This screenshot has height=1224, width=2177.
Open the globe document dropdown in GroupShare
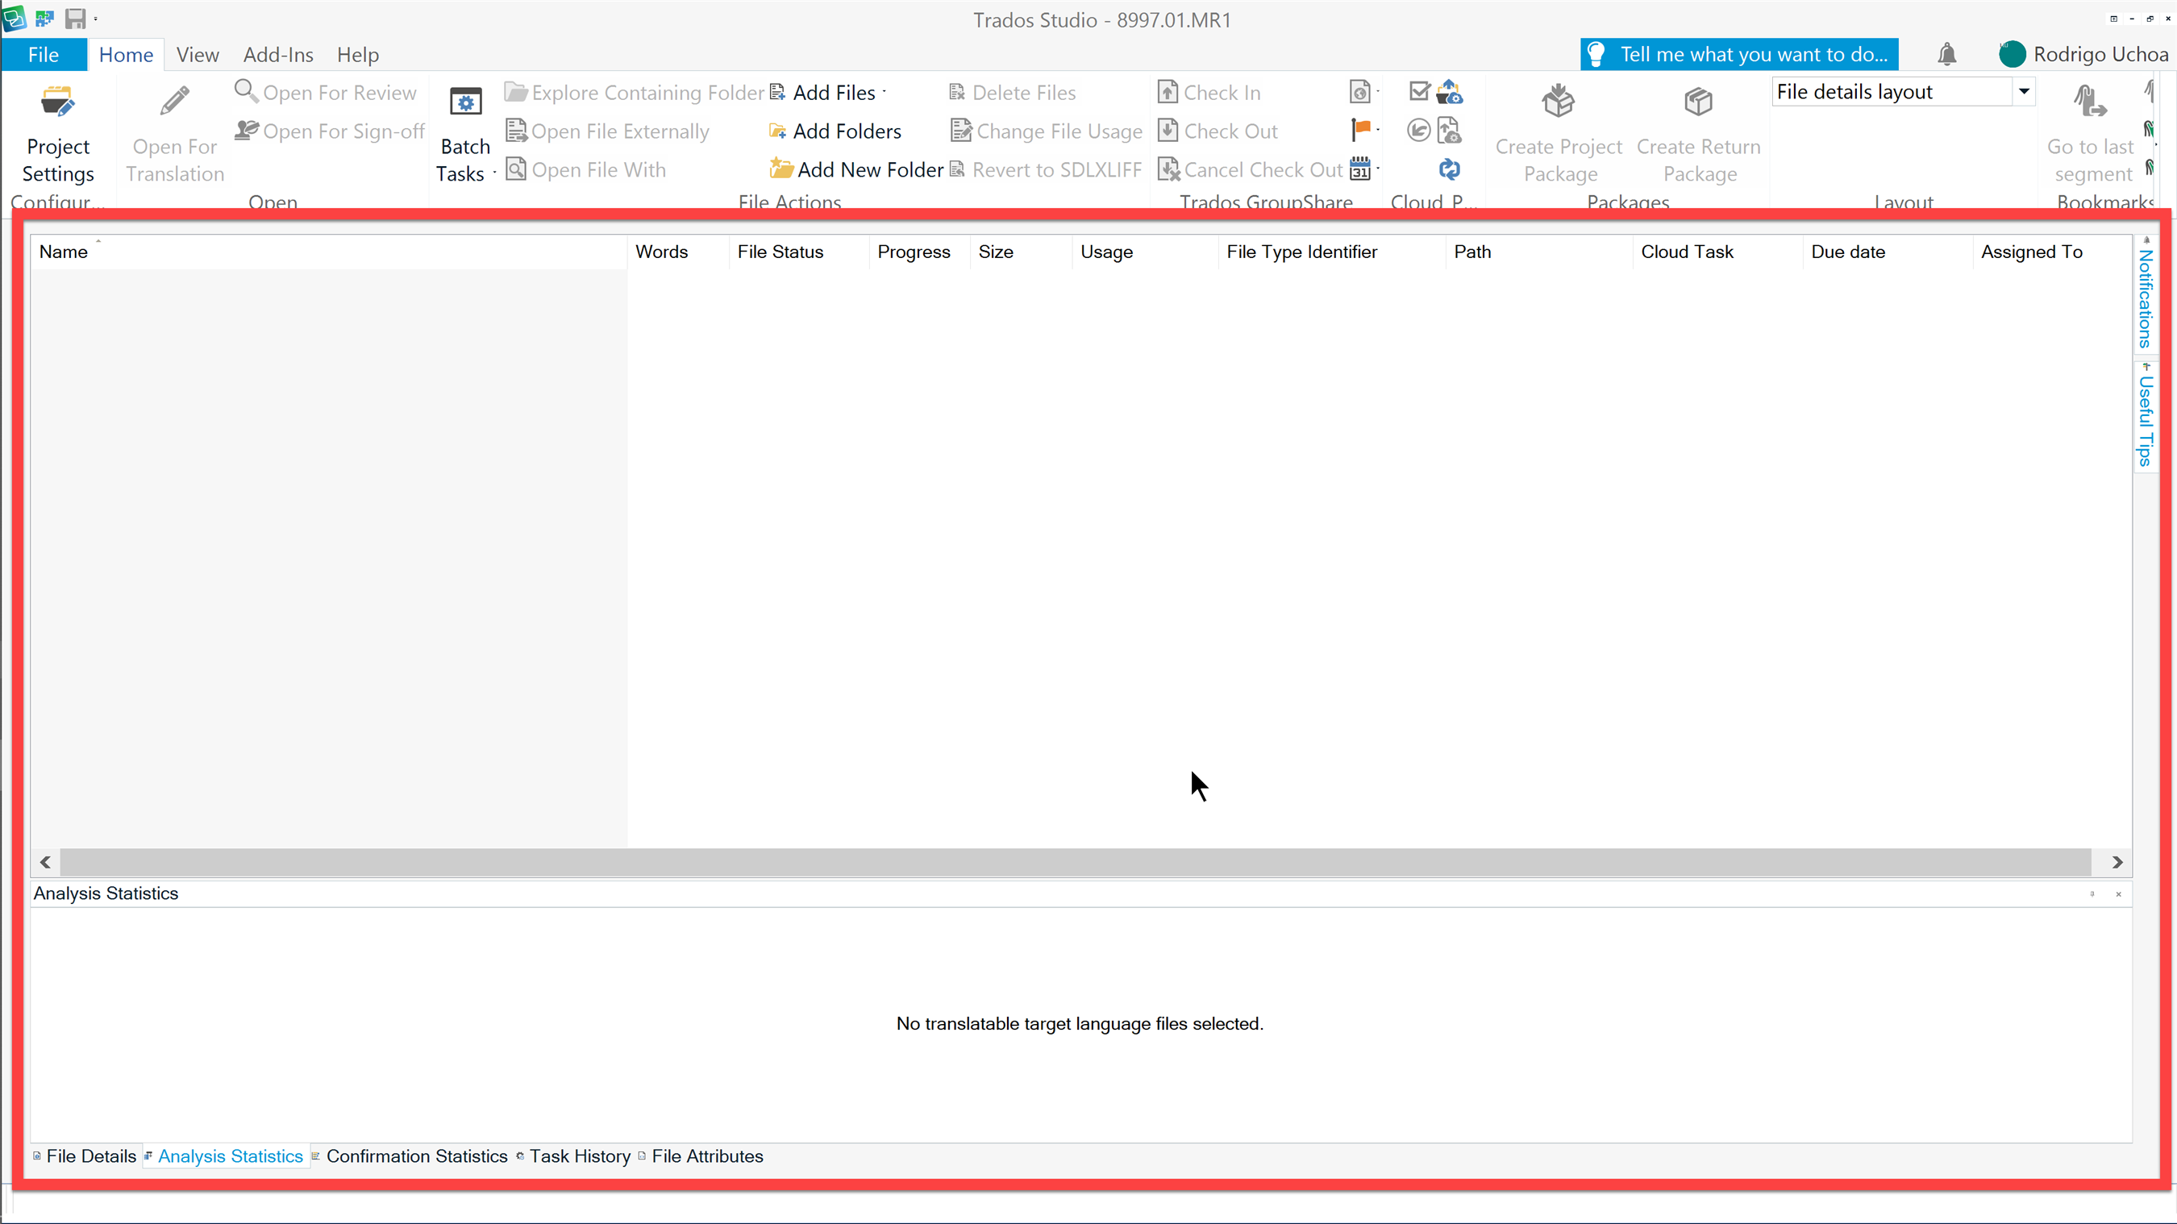click(1363, 92)
